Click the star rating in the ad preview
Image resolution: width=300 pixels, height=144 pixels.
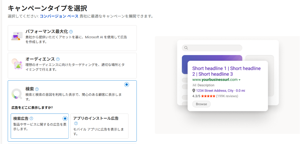click(208, 96)
